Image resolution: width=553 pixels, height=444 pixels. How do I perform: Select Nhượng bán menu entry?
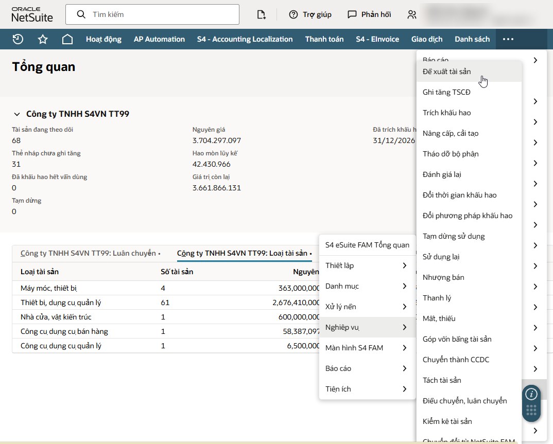coord(469,278)
